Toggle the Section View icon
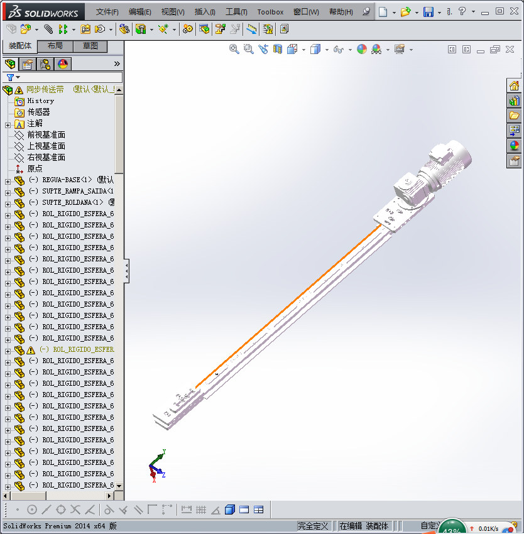This screenshot has width=524, height=534. 278,50
